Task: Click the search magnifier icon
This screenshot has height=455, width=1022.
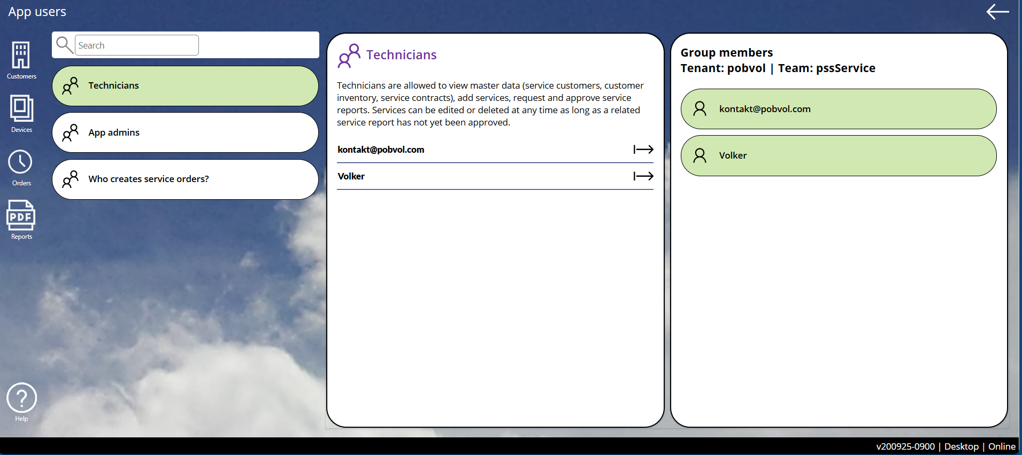Action: click(64, 45)
